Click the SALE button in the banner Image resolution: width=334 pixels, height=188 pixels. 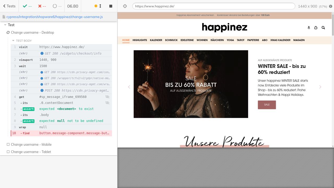(267, 105)
